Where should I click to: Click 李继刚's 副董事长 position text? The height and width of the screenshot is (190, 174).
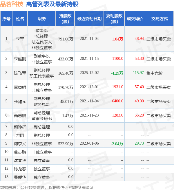[x=42, y=56]
